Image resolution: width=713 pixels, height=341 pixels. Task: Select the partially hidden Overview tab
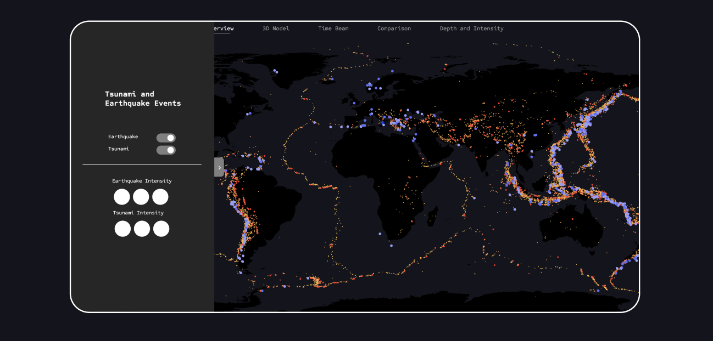[224, 29]
